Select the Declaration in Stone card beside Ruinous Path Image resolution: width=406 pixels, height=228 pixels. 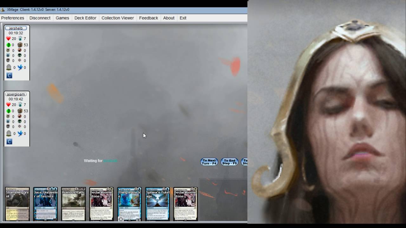[101, 204]
